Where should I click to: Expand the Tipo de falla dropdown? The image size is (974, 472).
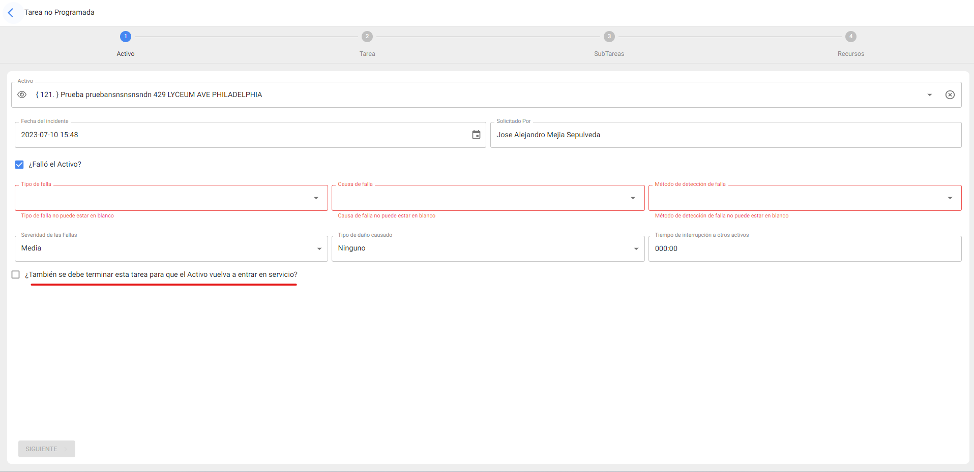(316, 198)
